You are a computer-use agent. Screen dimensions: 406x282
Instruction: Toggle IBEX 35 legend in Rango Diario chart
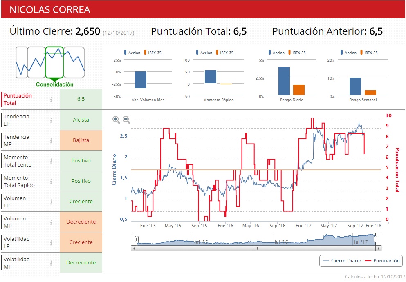pos(297,53)
